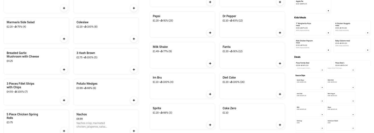Add Potato Wedges using plus icon

pyautogui.click(x=134, y=100)
